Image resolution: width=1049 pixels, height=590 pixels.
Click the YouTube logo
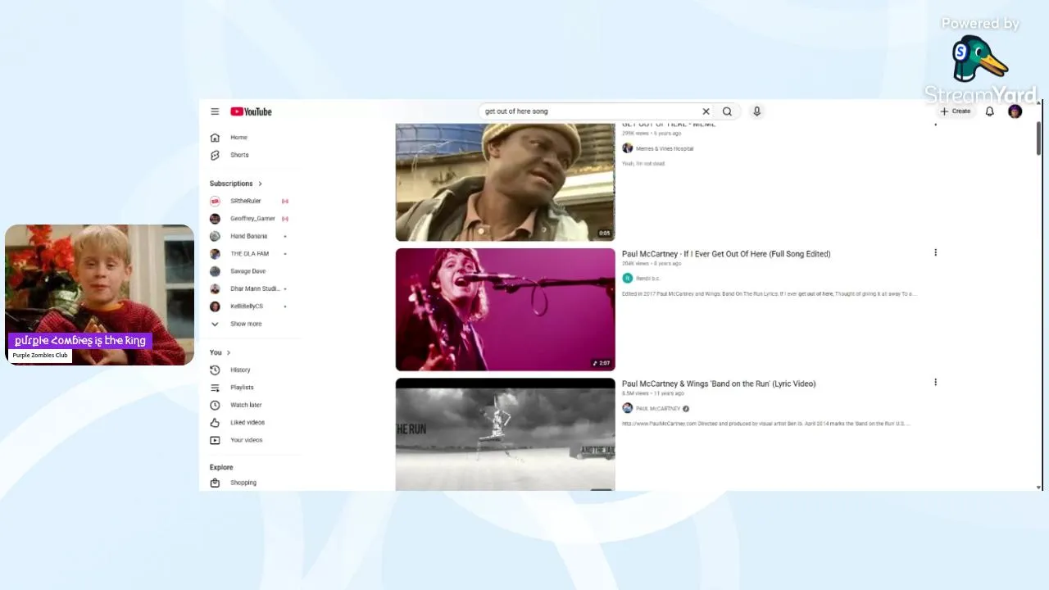pyautogui.click(x=251, y=111)
